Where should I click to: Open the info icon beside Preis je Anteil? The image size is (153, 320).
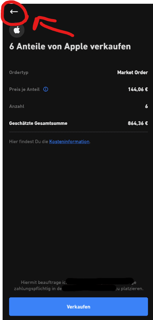[46, 89]
